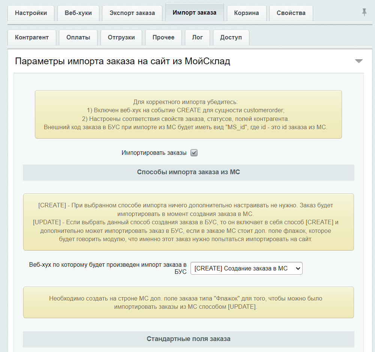This screenshot has height=352, width=375.
Task: Pin the tab panel with pushpin icon
Action: click(364, 12)
